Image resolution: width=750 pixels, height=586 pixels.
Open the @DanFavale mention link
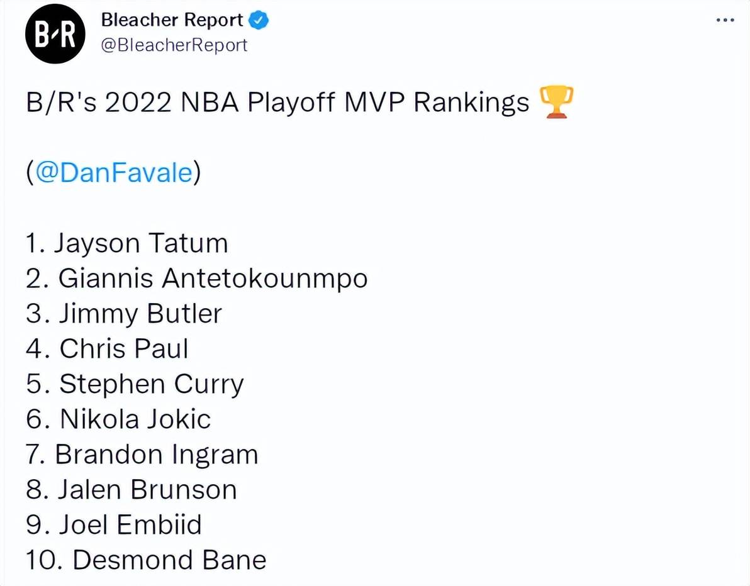point(114,172)
